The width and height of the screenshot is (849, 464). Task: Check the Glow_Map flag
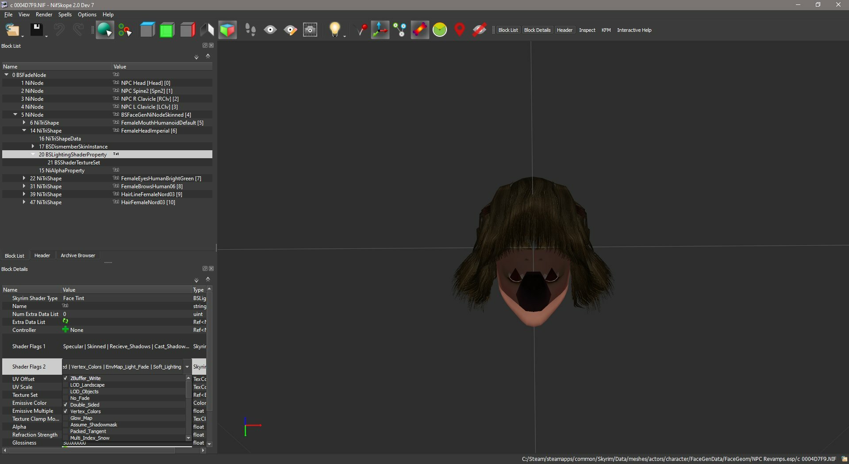click(x=65, y=418)
